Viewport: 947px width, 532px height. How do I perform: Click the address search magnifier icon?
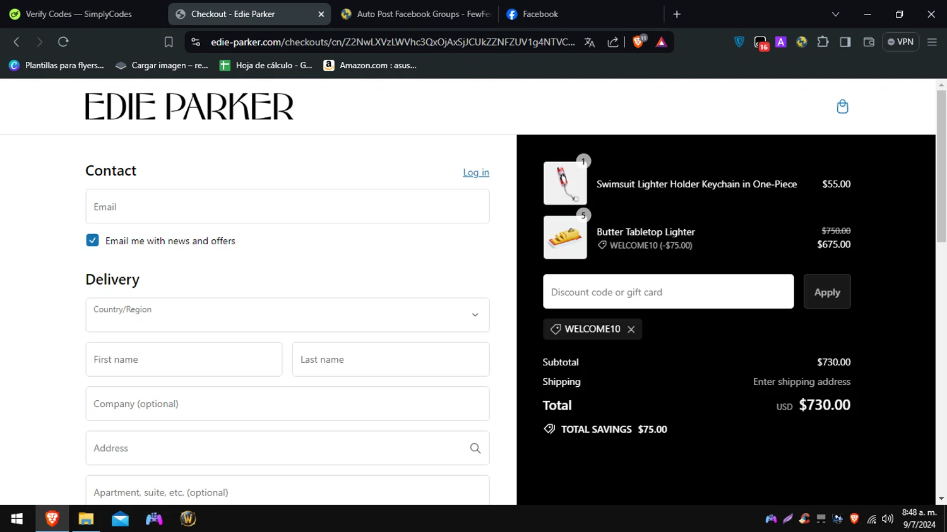pos(475,448)
